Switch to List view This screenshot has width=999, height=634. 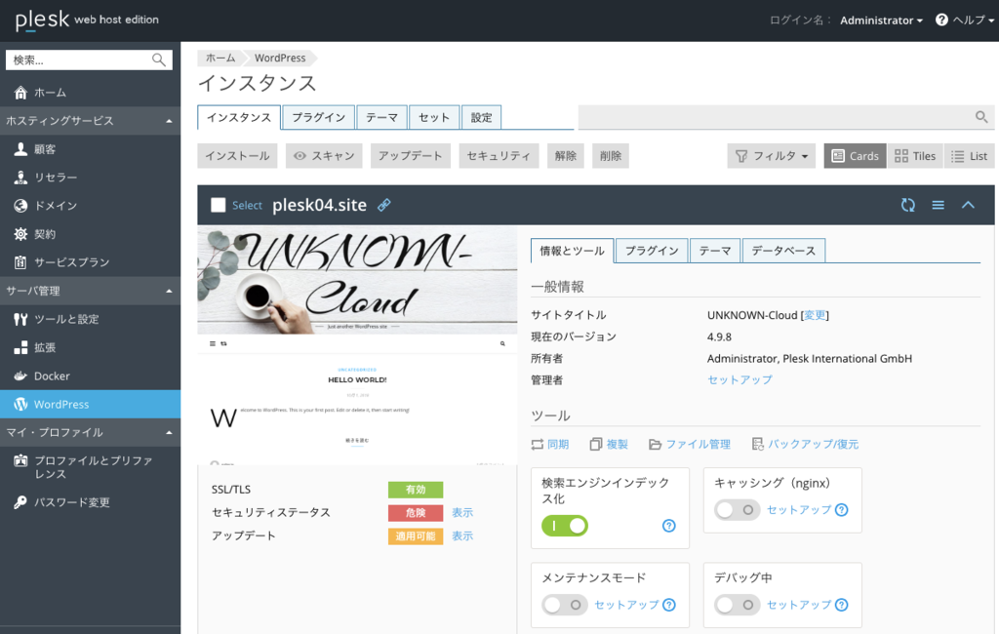969,155
